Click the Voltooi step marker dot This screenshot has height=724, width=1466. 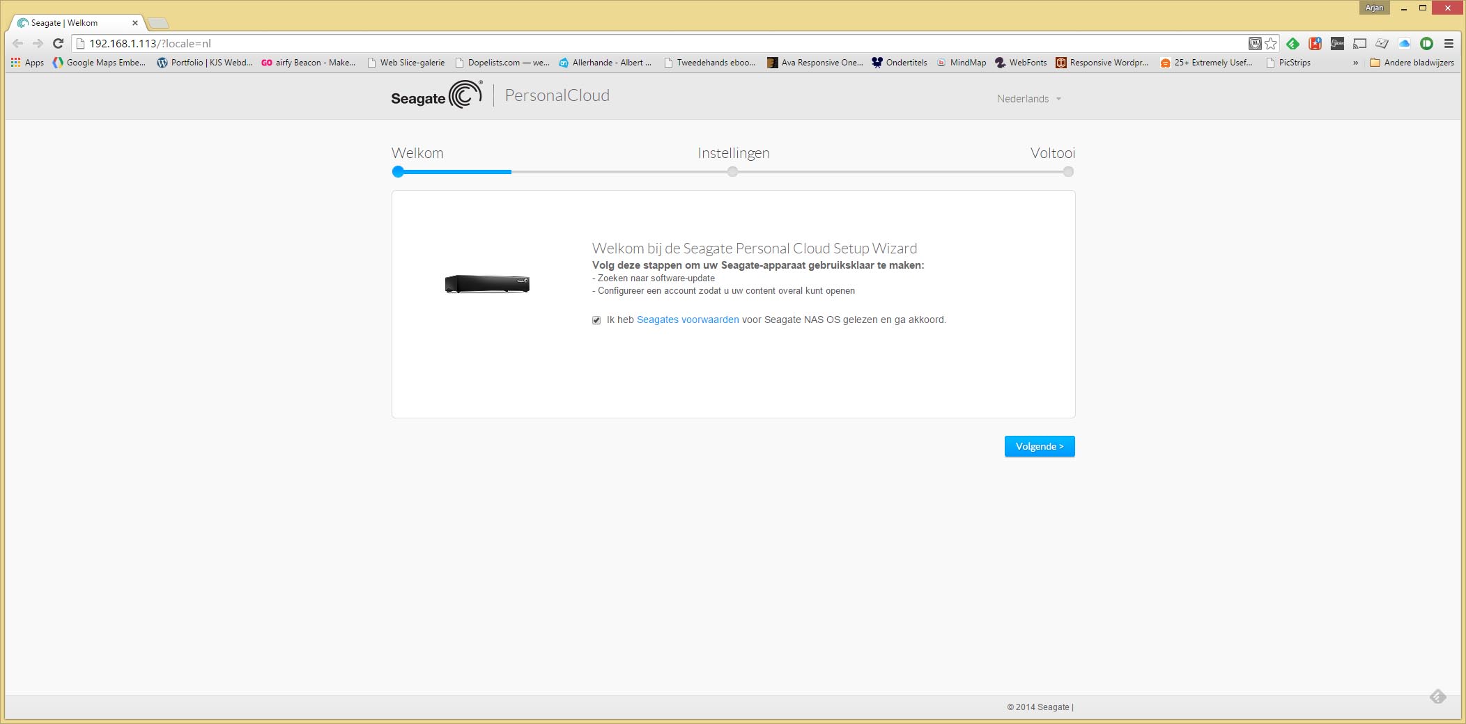[1068, 172]
